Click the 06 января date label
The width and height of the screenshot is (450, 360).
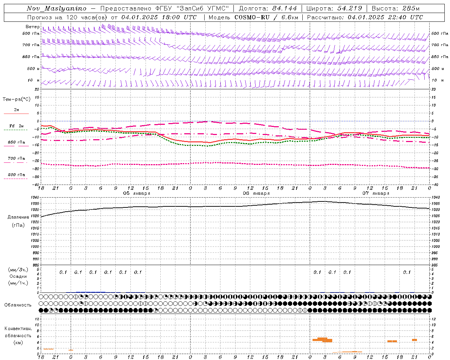click(256, 193)
